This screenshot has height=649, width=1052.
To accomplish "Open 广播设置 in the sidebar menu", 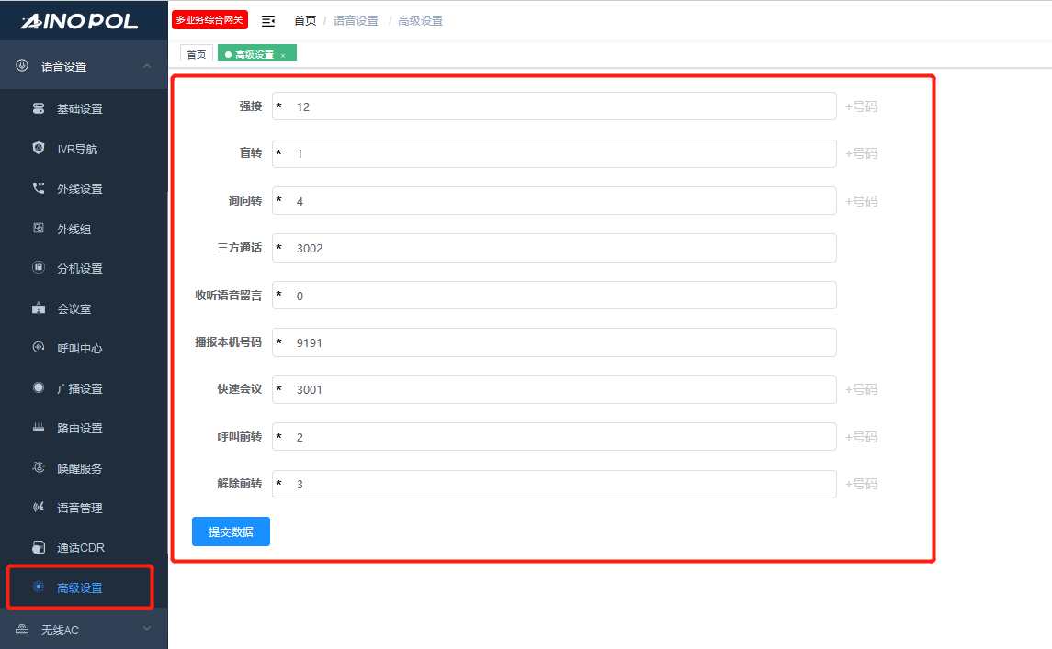I will [x=80, y=389].
